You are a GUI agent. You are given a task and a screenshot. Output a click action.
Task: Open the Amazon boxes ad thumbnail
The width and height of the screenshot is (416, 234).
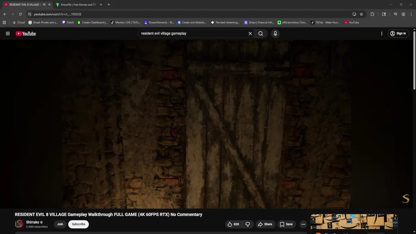[x=354, y=222]
